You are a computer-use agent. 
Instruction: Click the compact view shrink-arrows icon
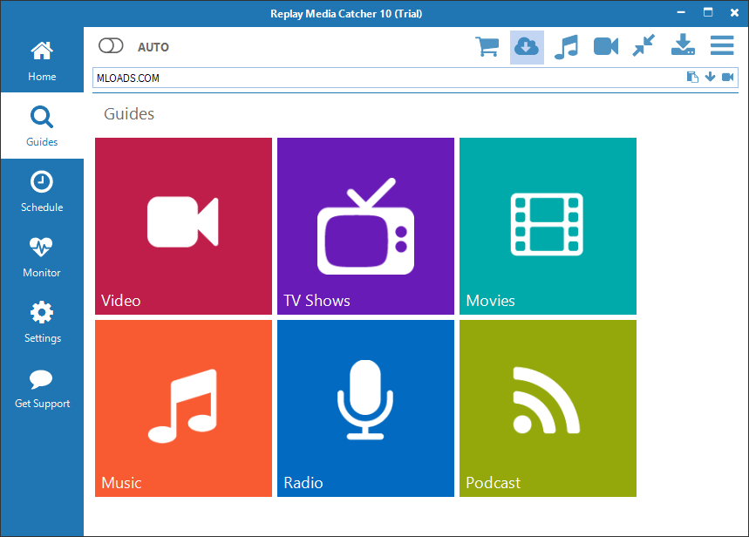tap(643, 45)
